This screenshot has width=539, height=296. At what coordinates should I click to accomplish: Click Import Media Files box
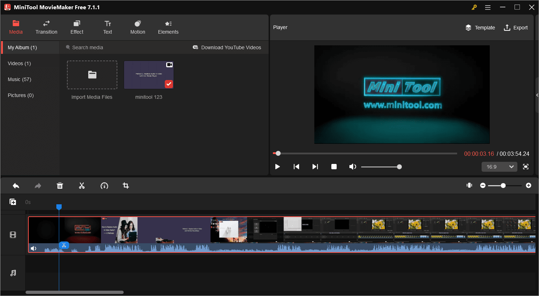(x=92, y=75)
